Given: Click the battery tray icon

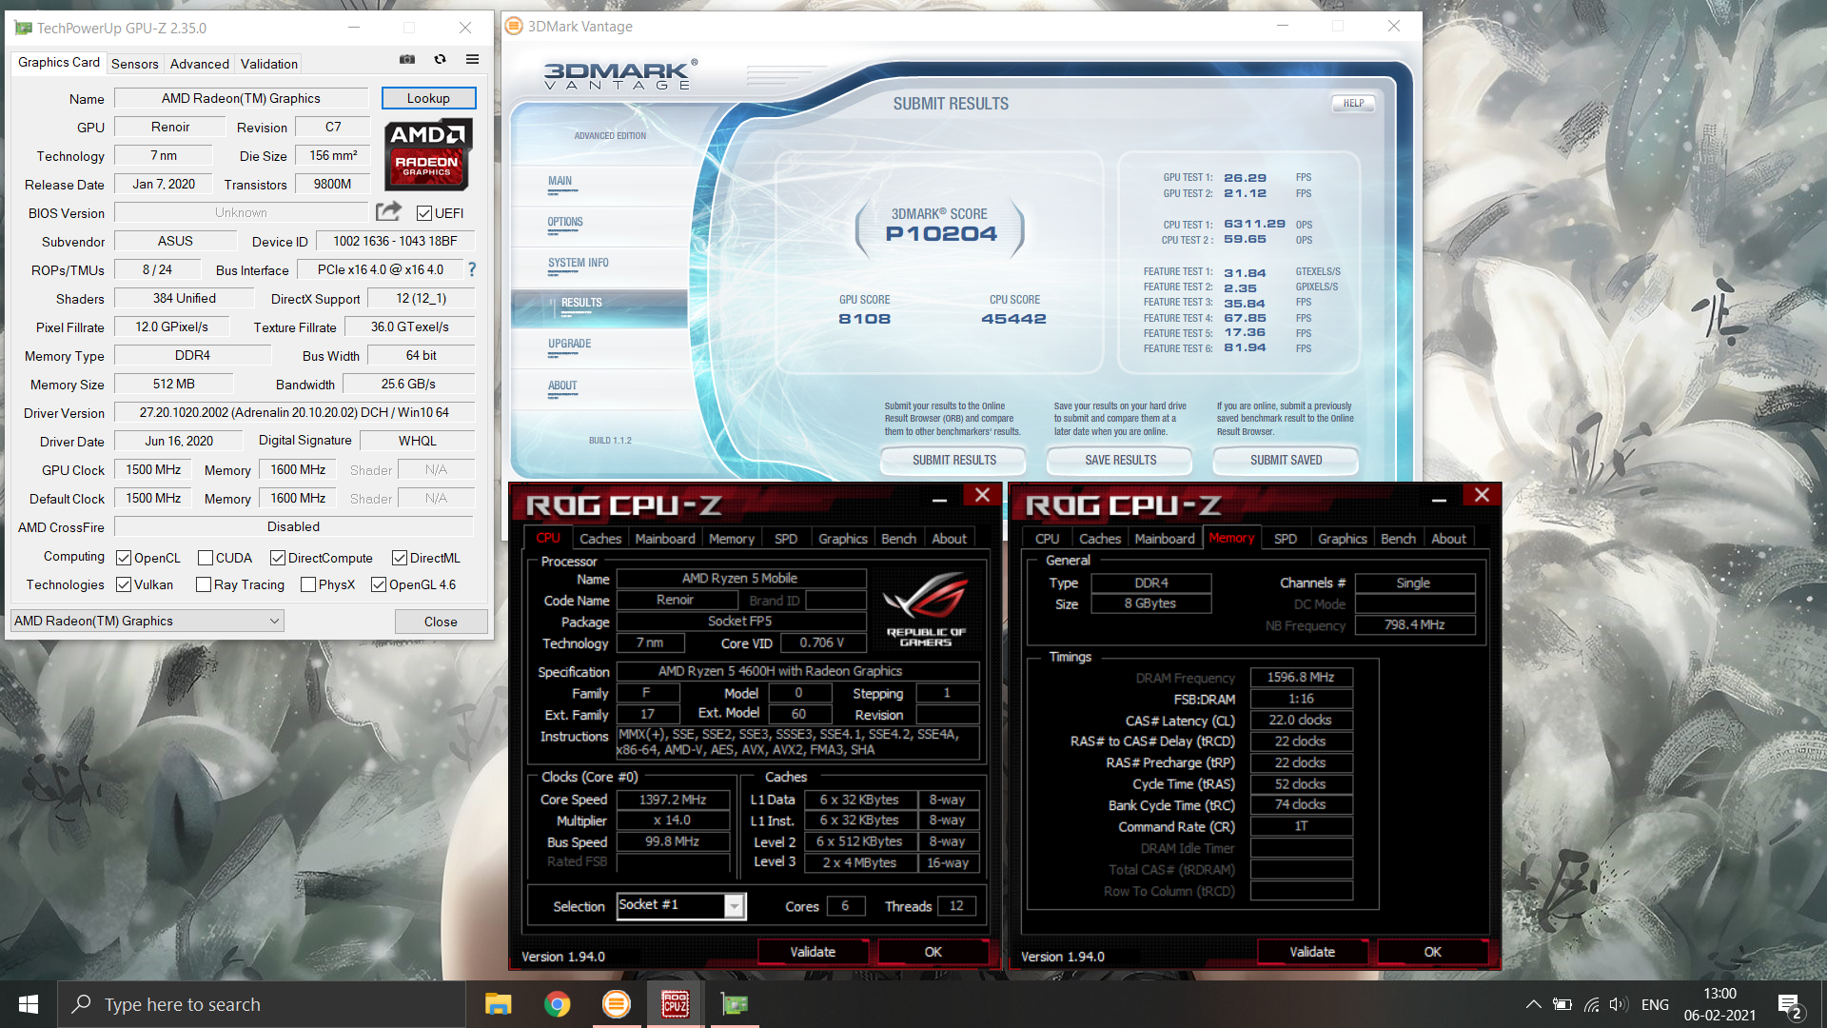Looking at the screenshot, I should [x=1562, y=1004].
